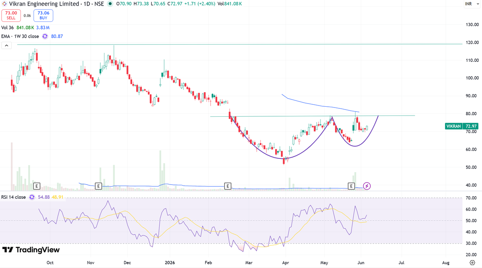Click the TradingView logo

pyautogui.click(x=31, y=250)
